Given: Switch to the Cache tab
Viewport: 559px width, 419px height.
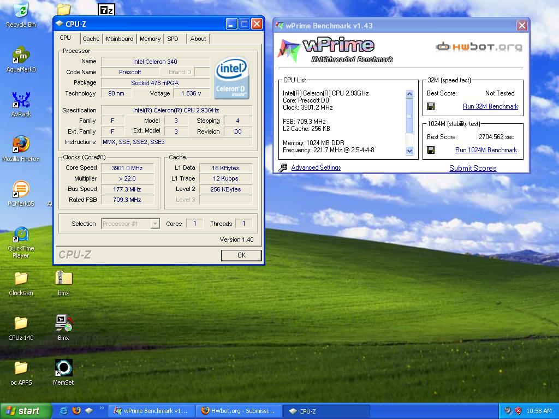Looking at the screenshot, I should (x=91, y=39).
